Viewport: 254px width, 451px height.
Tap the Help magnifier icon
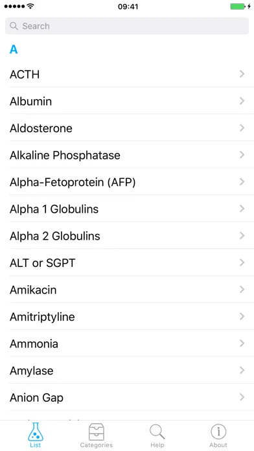point(157,432)
